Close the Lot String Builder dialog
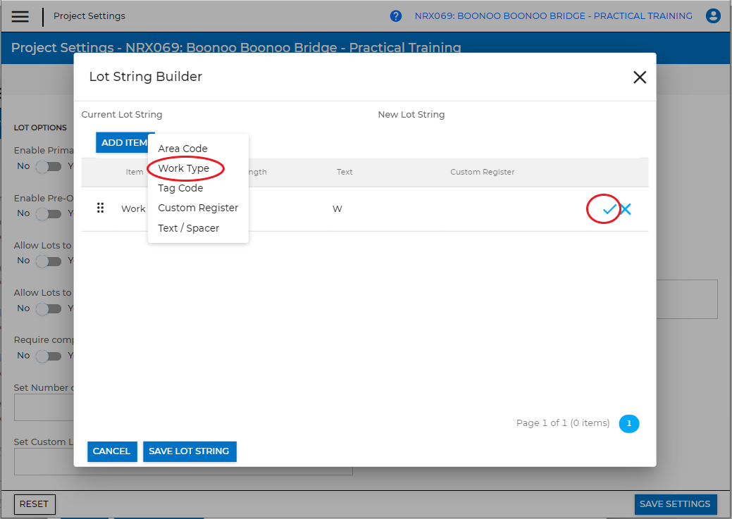 (x=640, y=77)
